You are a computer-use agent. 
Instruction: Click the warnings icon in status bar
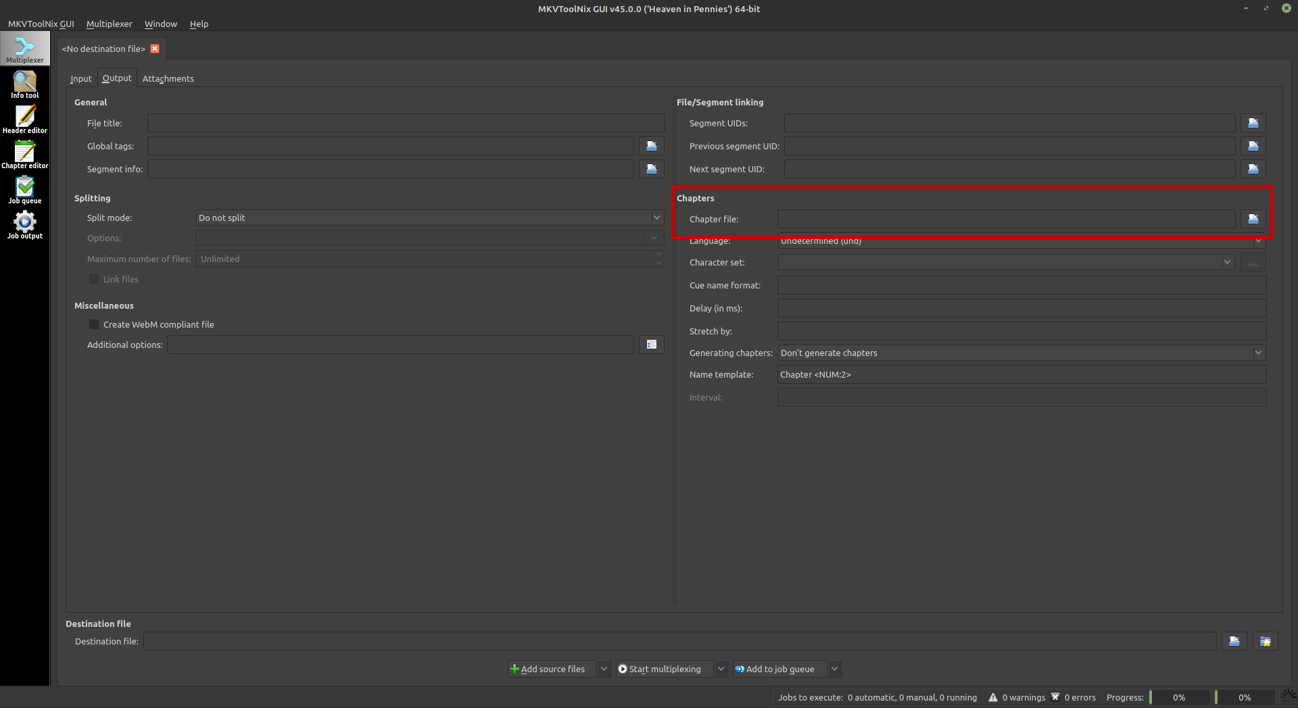993,697
